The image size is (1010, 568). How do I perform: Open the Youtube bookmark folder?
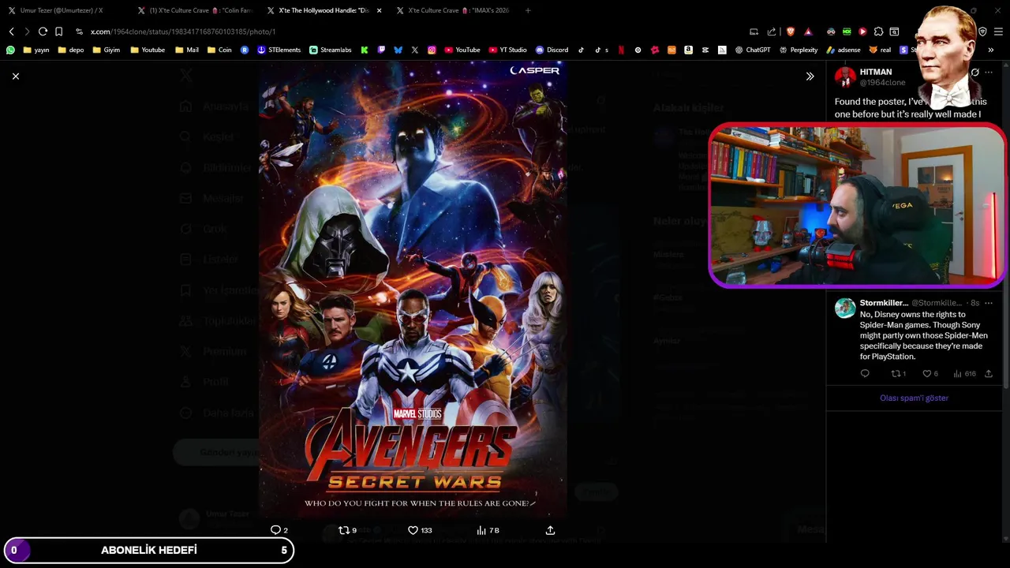(x=148, y=50)
